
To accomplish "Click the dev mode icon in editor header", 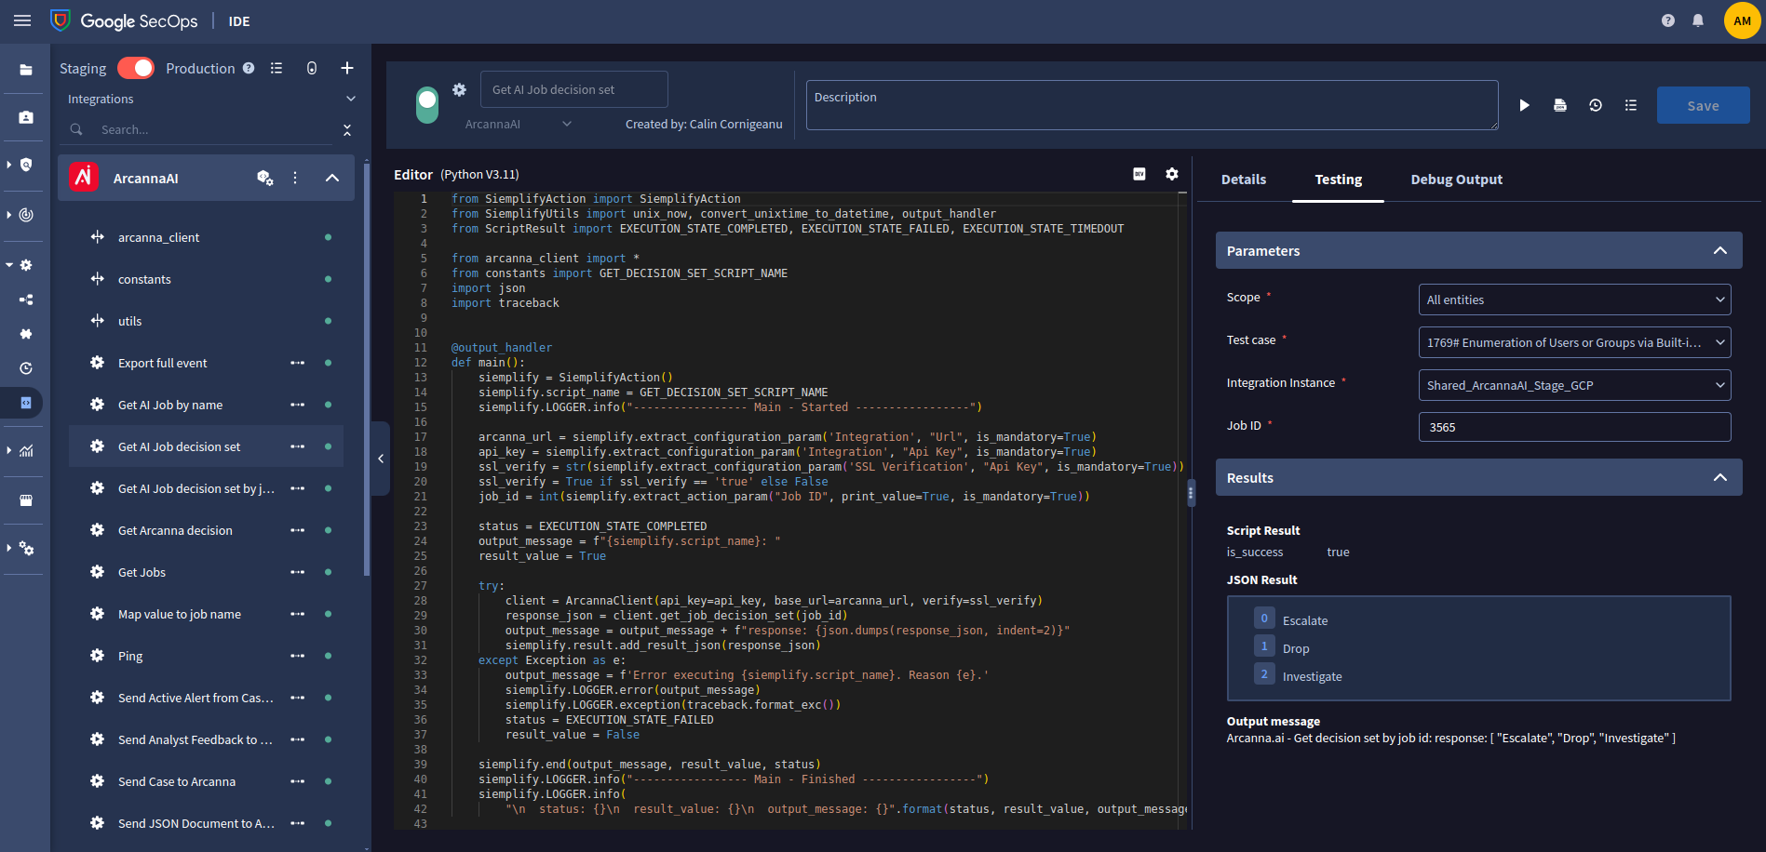I will (x=1139, y=174).
